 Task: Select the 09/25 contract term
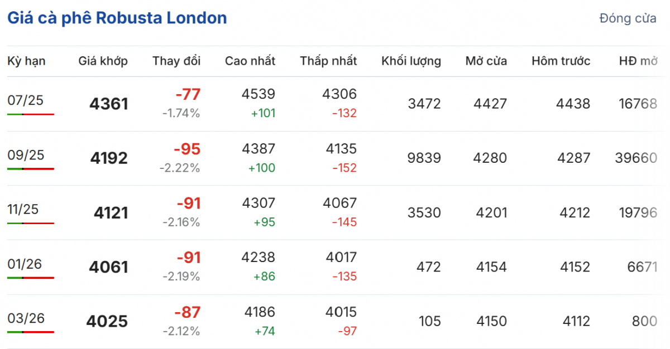click(x=25, y=155)
